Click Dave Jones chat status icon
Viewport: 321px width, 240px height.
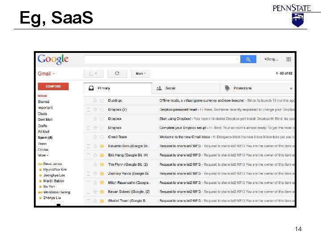click(x=40, y=164)
